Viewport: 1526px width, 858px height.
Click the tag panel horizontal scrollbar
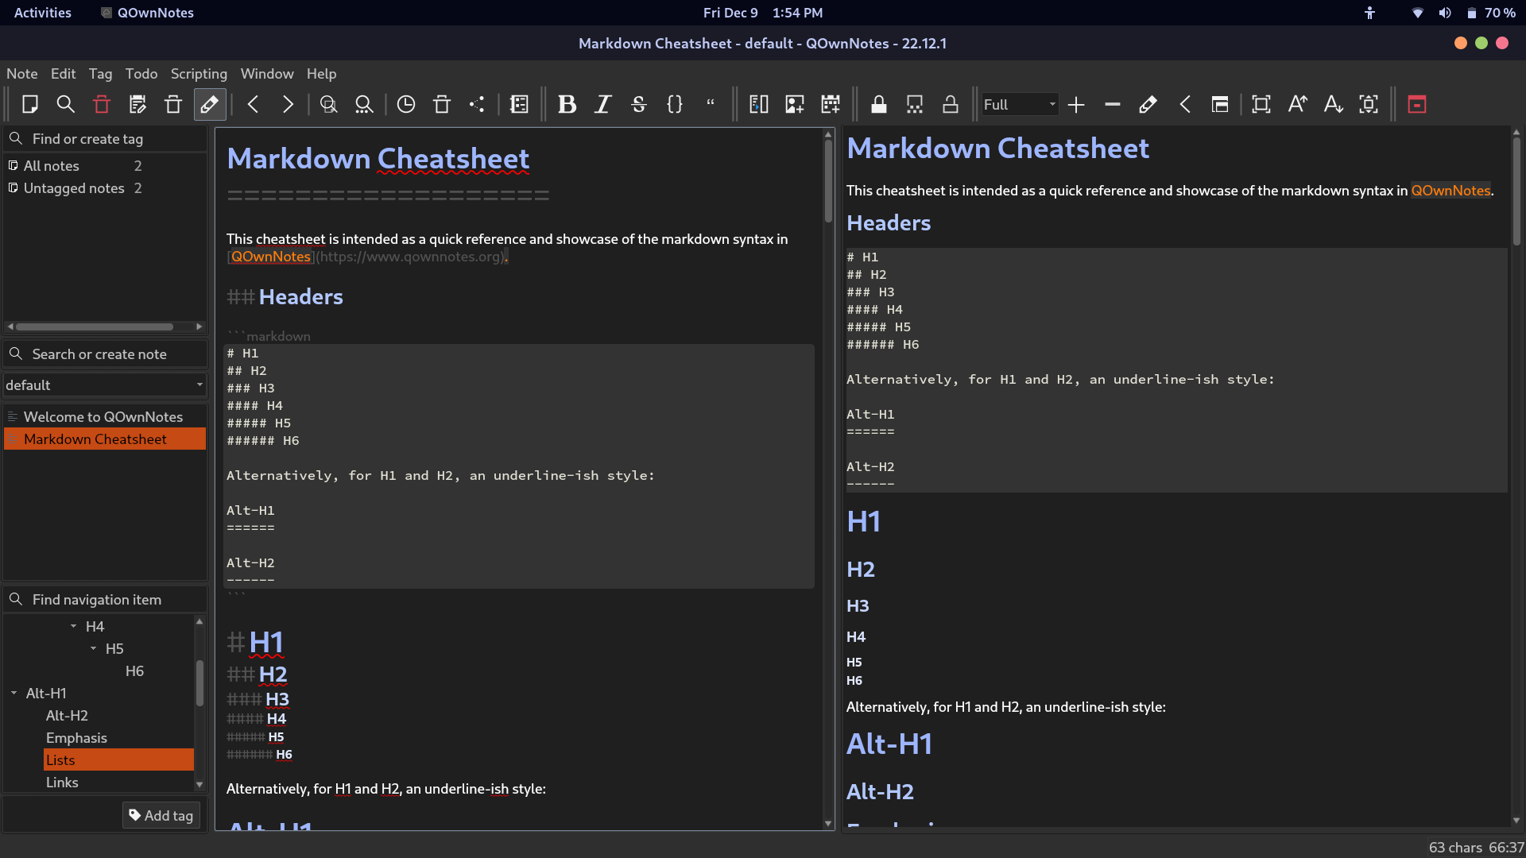coord(95,327)
